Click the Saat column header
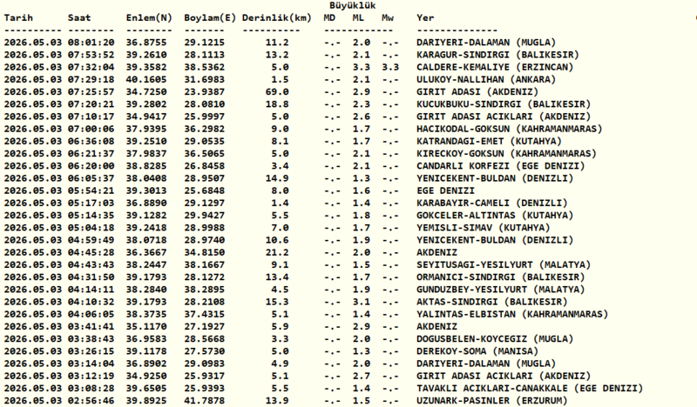This screenshot has width=697, height=407. (x=79, y=17)
